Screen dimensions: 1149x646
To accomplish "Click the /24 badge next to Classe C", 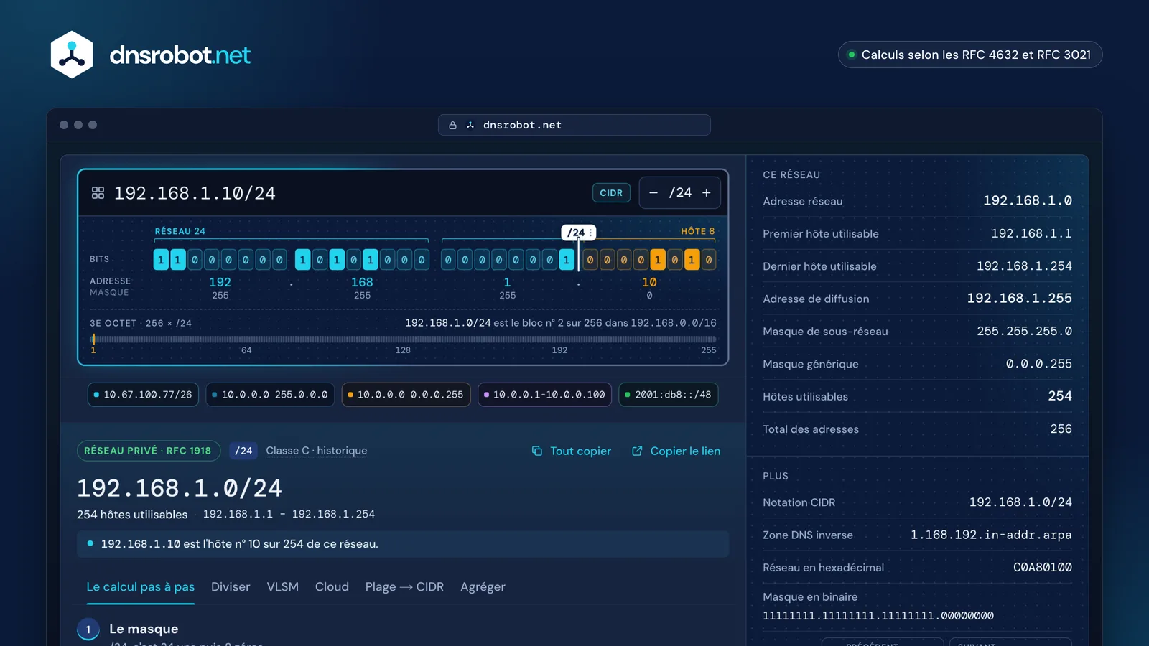I will click(x=243, y=451).
